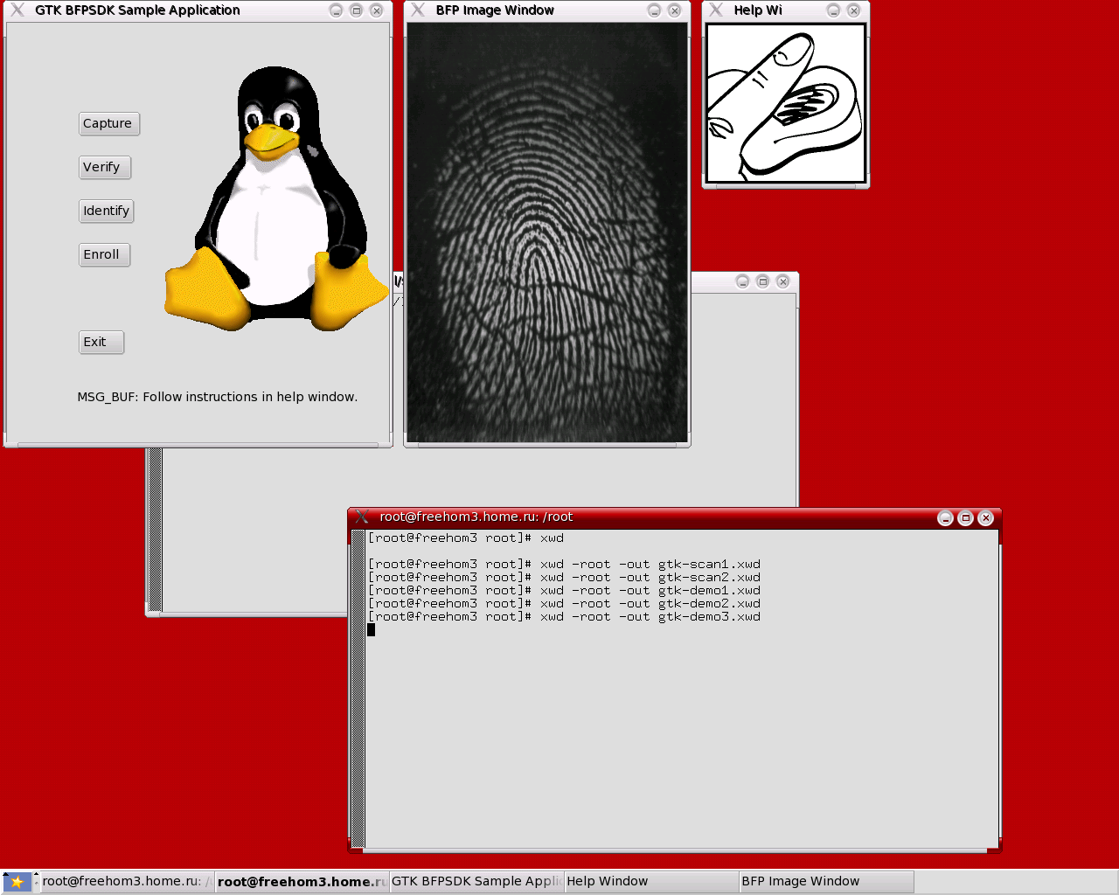Minimize the GTK BFPSDK Sample Application window

337,10
